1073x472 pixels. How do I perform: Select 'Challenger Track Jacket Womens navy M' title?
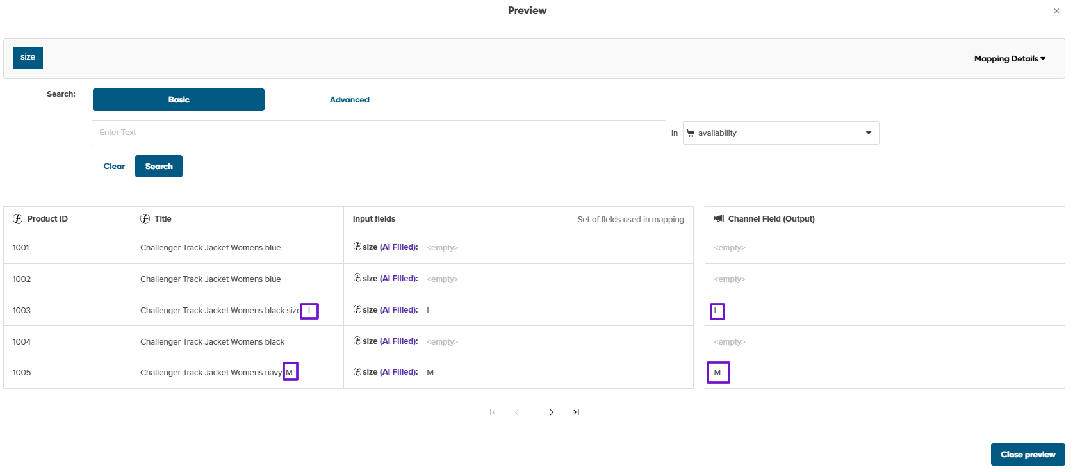coord(217,373)
